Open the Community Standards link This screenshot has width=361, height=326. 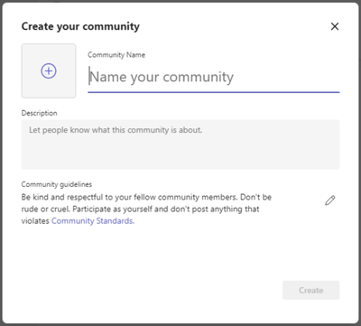(93, 221)
